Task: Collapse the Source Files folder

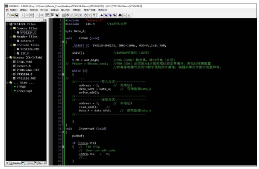Action: (x=11, y=28)
